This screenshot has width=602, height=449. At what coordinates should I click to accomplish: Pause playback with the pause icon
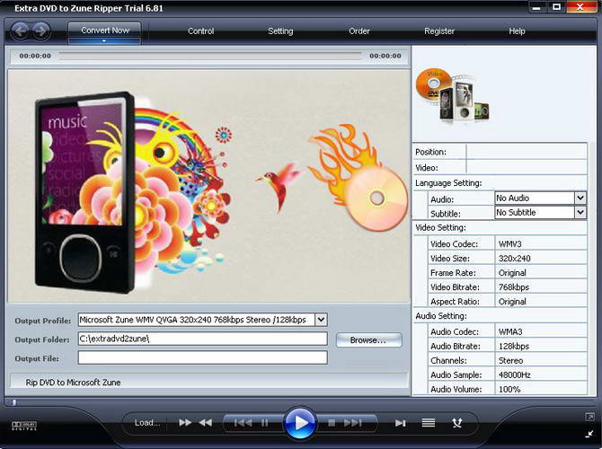coord(264,423)
